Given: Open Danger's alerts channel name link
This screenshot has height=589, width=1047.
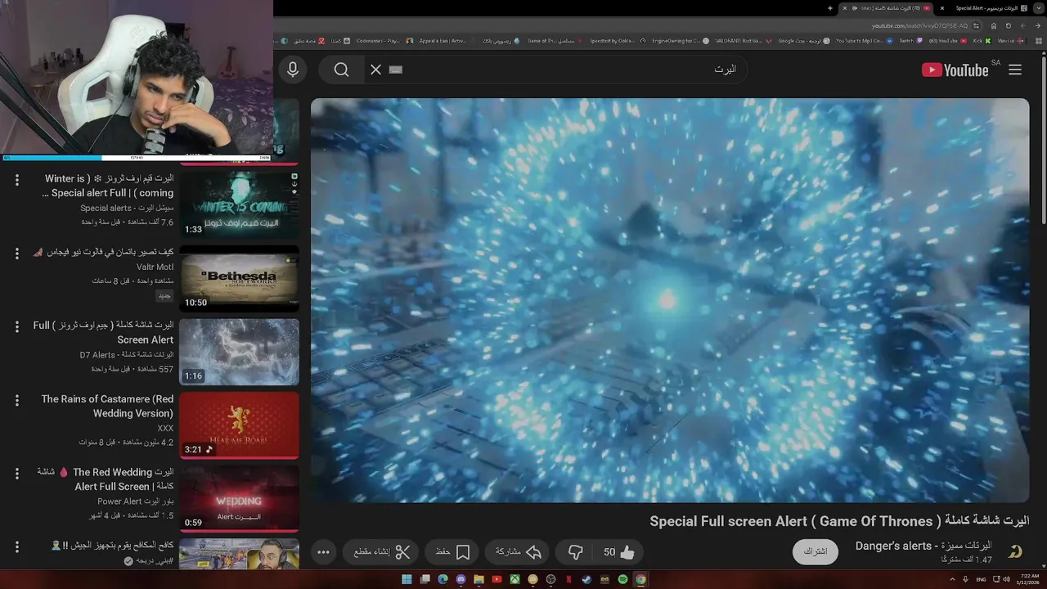Looking at the screenshot, I should click(x=923, y=546).
